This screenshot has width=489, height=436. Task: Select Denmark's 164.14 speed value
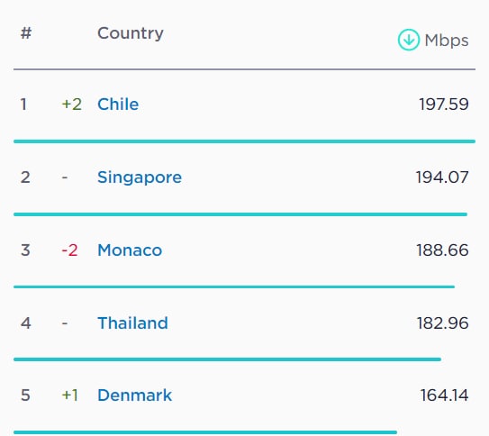click(444, 395)
